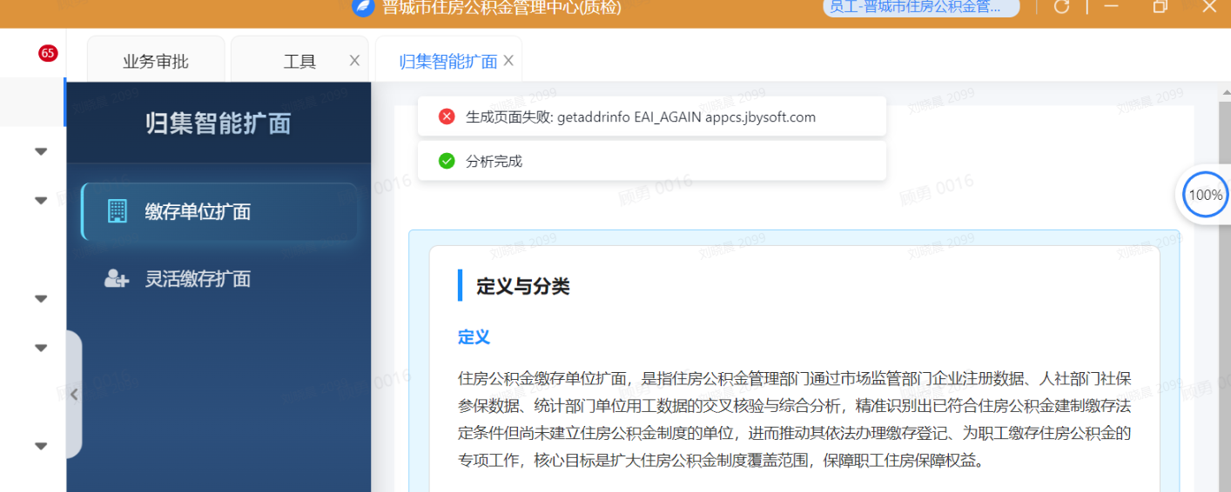Collapse the sidebar using the left chevron handle

[x=74, y=395]
